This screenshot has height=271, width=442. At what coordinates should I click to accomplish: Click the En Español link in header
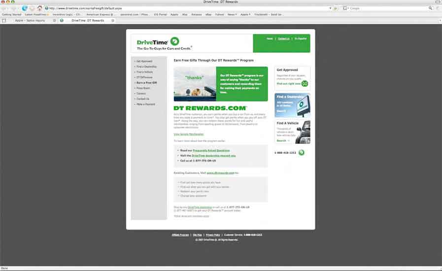[301, 38]
